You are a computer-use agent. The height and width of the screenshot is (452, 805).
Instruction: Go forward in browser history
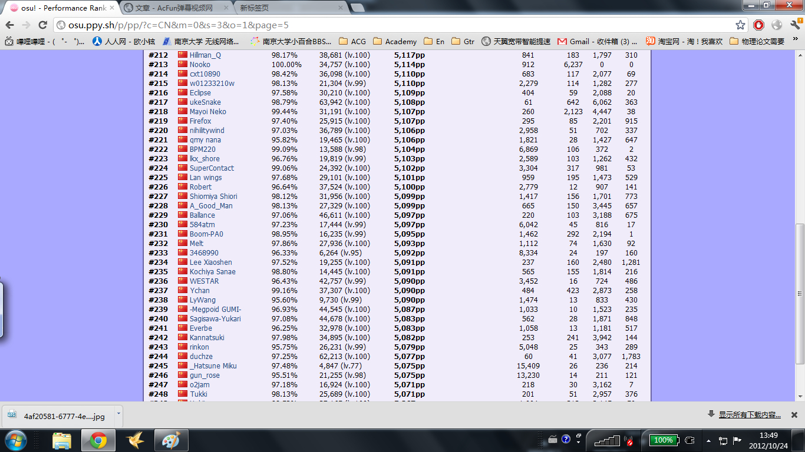pyautogui.click(x=26, y=25)
